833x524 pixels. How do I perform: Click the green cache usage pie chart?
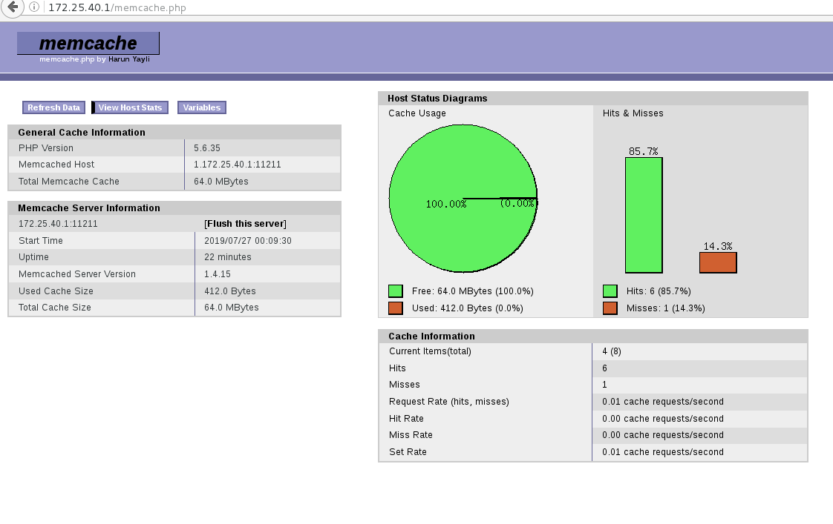point(463,199)
